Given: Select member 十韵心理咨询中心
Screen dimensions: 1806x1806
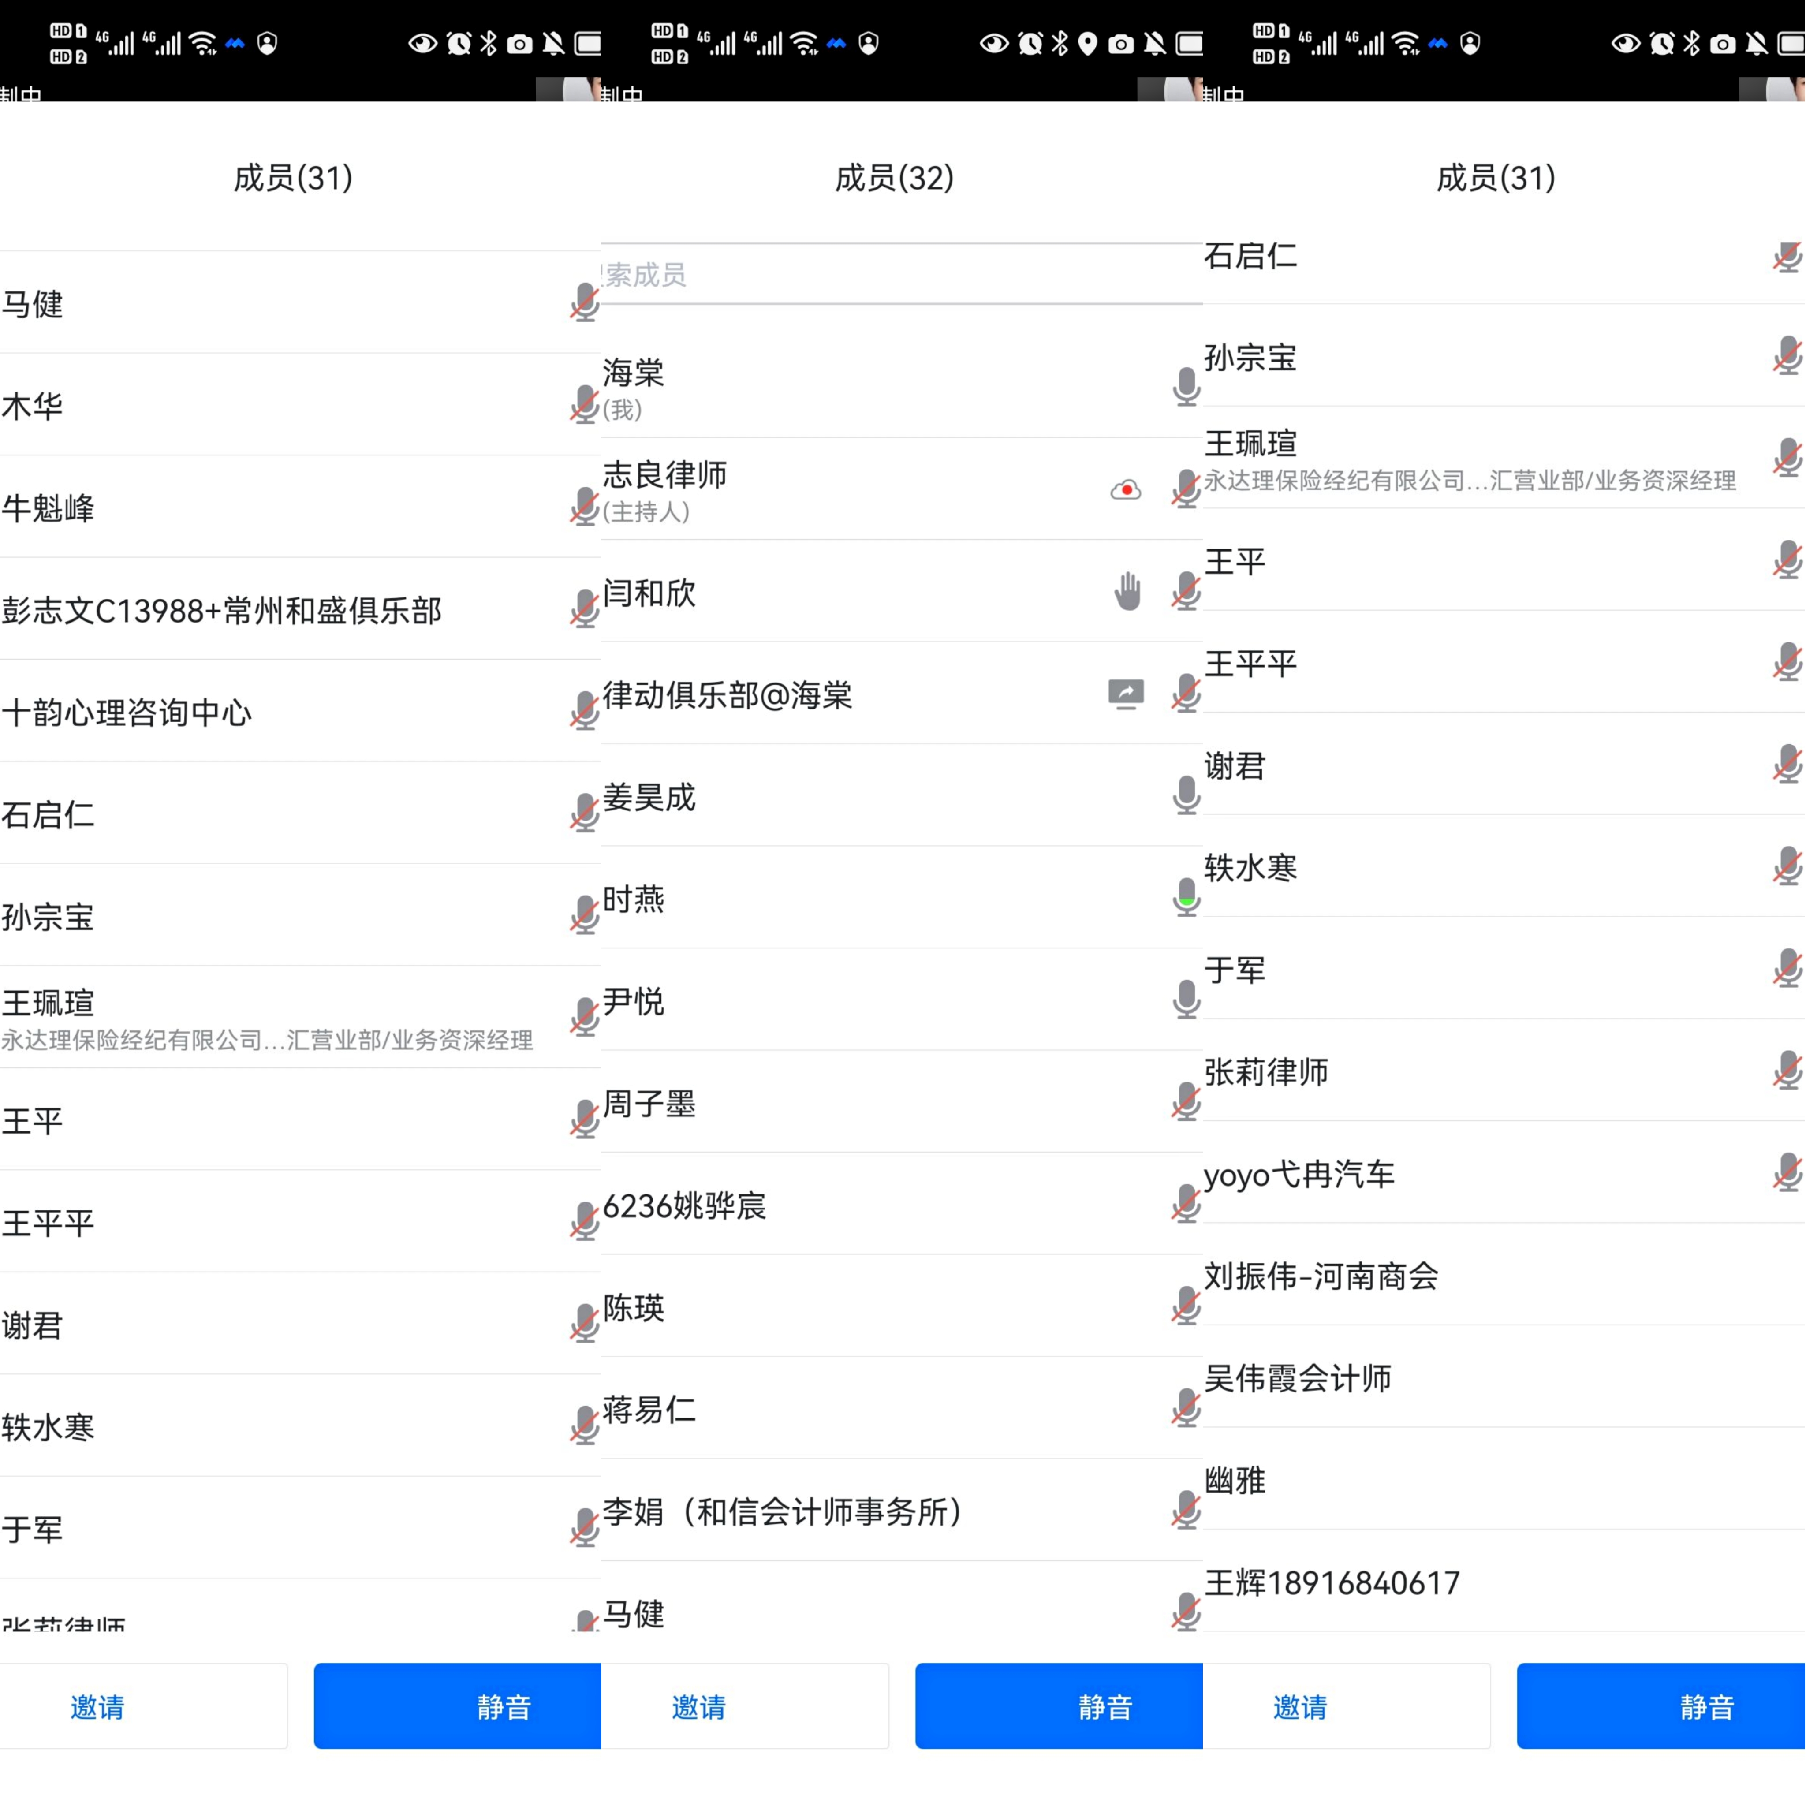Looking at the screenshot, I should [127, 713].
